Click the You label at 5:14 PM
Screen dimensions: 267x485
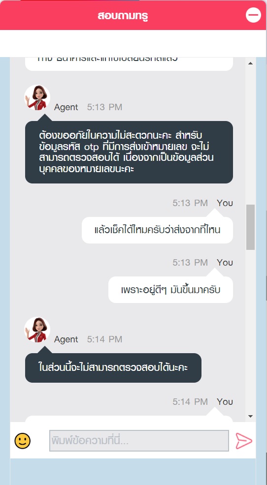[225, 401]
